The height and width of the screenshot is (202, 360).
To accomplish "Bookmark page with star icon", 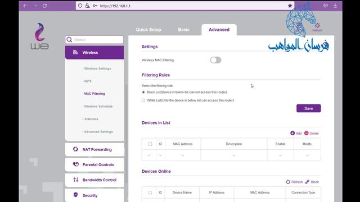I will (290, 6).
